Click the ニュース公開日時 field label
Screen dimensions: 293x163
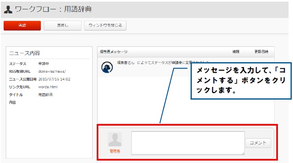tap(22, 79)
